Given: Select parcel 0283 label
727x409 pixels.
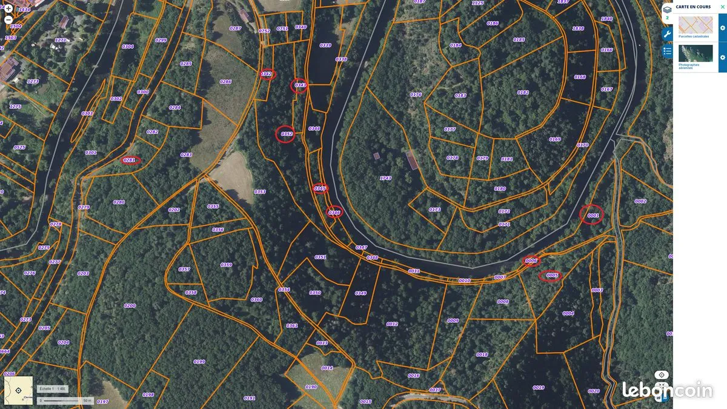Looking at the screenshot, I should click(x=186, y=155).
